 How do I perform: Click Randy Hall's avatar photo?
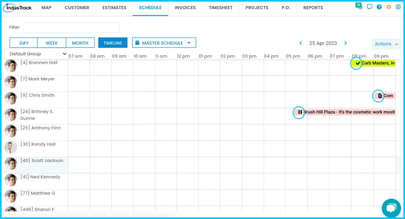click(11, 147)
